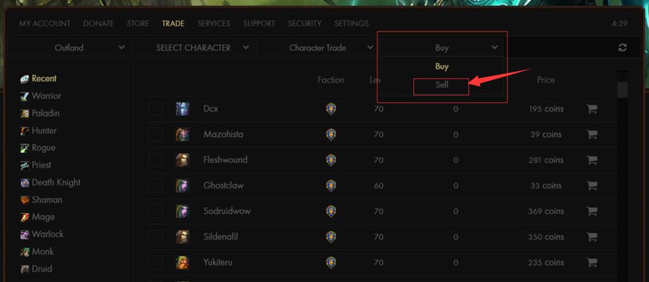Click the cart icon for Fleshwound

coord(592,161)
